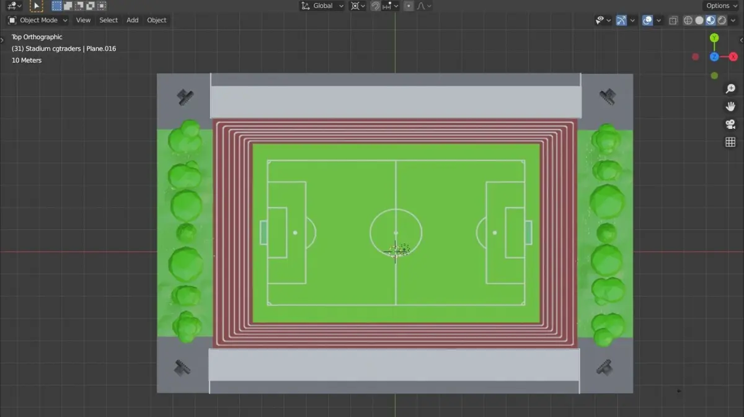
Task: Choose Intersect Selection mode
Action: click(102, 6)
